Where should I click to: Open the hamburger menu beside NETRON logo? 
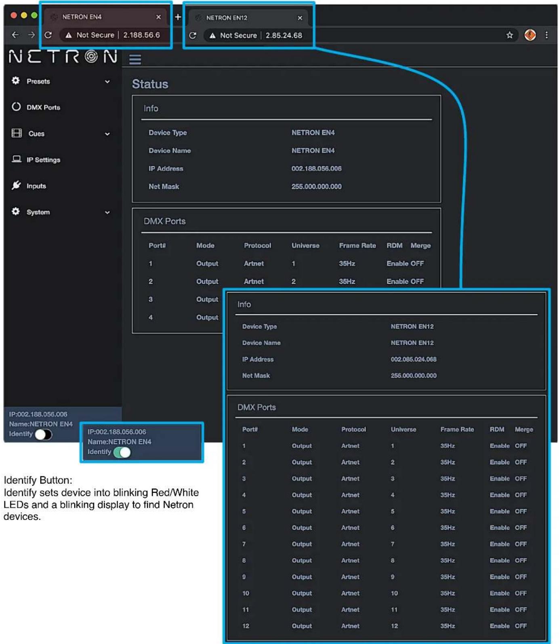[x=135, y=59]
